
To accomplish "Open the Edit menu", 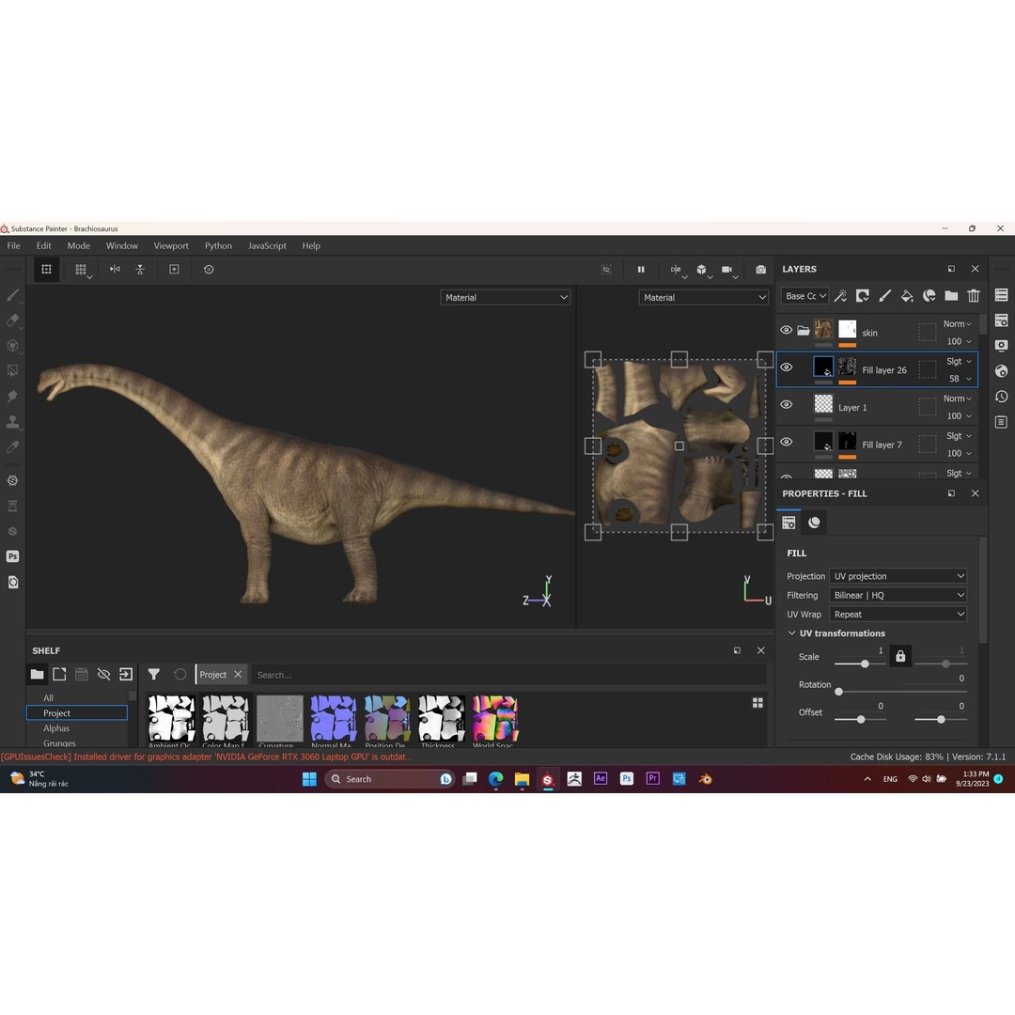I will pos(43,246).
